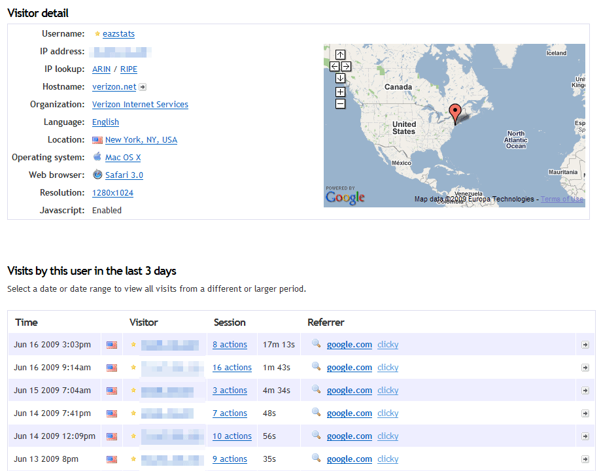Click google.com referrer in Jun 16 3:03pm row
The height and width of the screenshot is (471, 601).
pos(350,345)
